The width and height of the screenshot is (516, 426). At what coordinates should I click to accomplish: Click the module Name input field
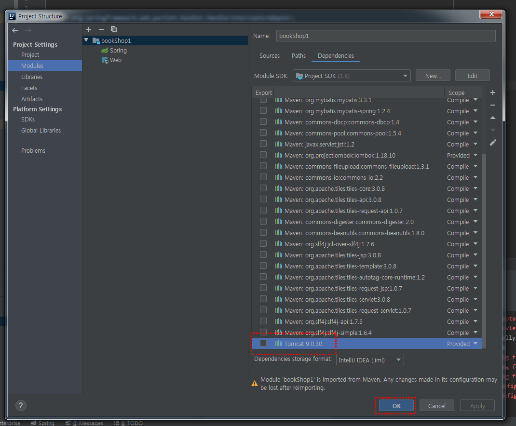point(386,36)
